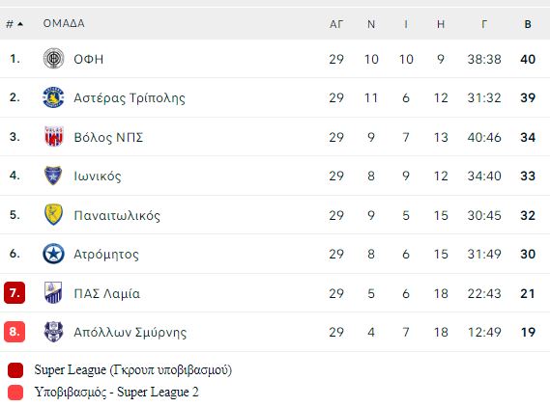Open the Παναιτωλικός team name link
The height and width of the screenshot is (407, 550).
click(x=117, y=215)
